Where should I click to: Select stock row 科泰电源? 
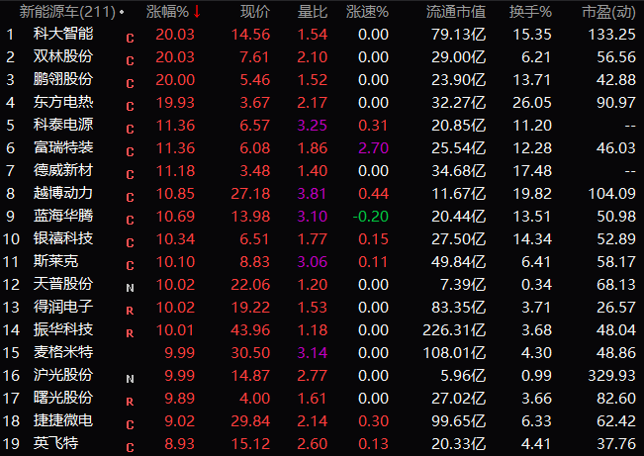[x=322, y=126]
